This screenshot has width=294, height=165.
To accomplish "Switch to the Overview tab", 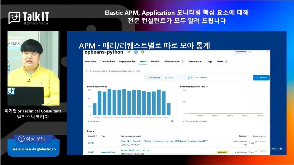I will tap(90, 61).
